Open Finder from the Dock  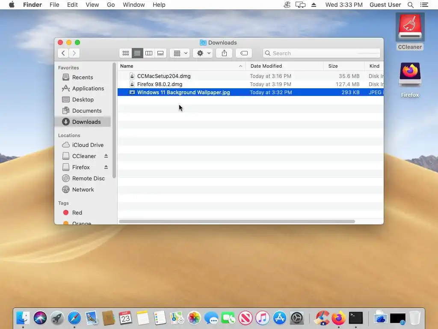tap(23, 318)
